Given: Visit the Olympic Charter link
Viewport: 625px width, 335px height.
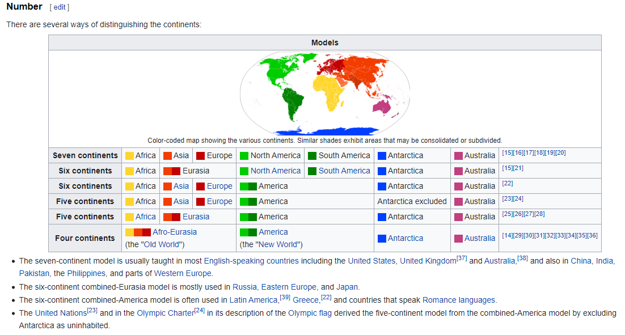Looking at the screenshot, I should click(x=165, y=313).
